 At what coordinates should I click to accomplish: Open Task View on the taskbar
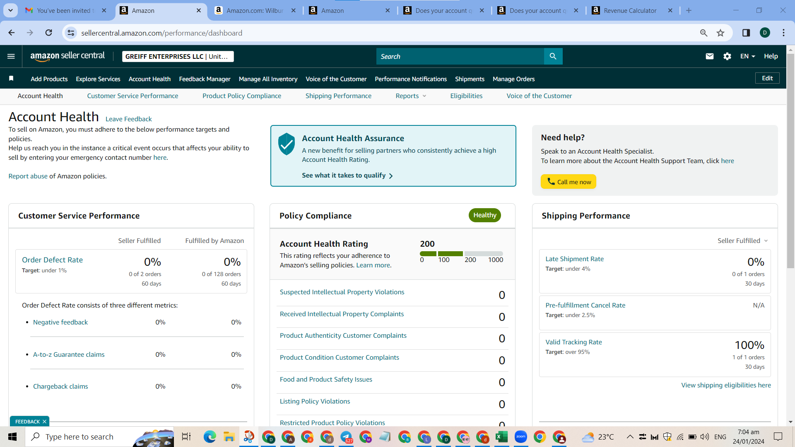pyautogui.click(x=186, y=437)
